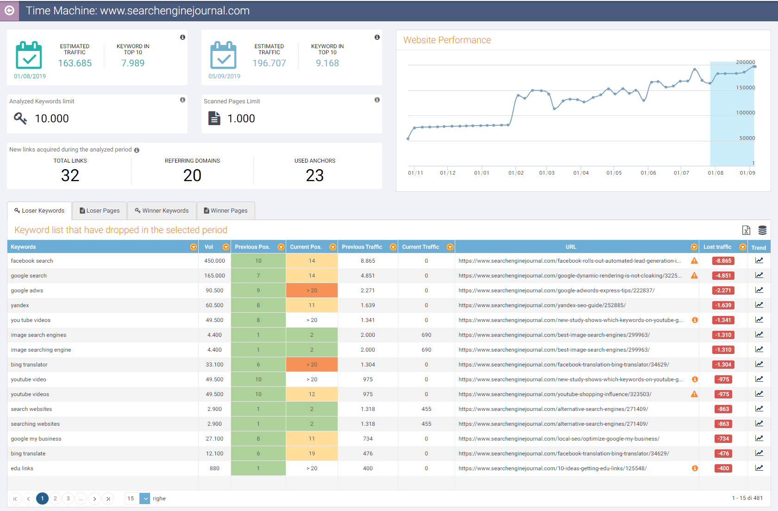Click warning triangle on youtube videos URL
Screen dimensions: 778x511
point(694,394)
